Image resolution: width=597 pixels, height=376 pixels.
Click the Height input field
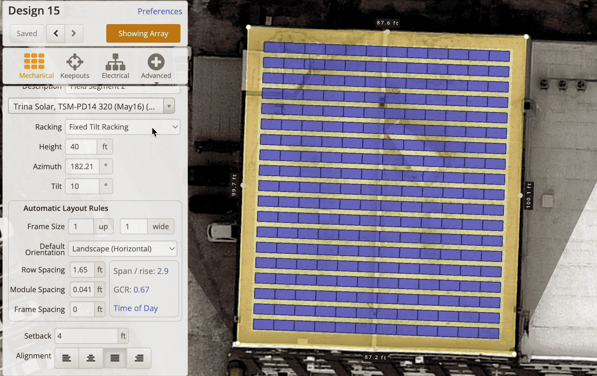(81, 147)
